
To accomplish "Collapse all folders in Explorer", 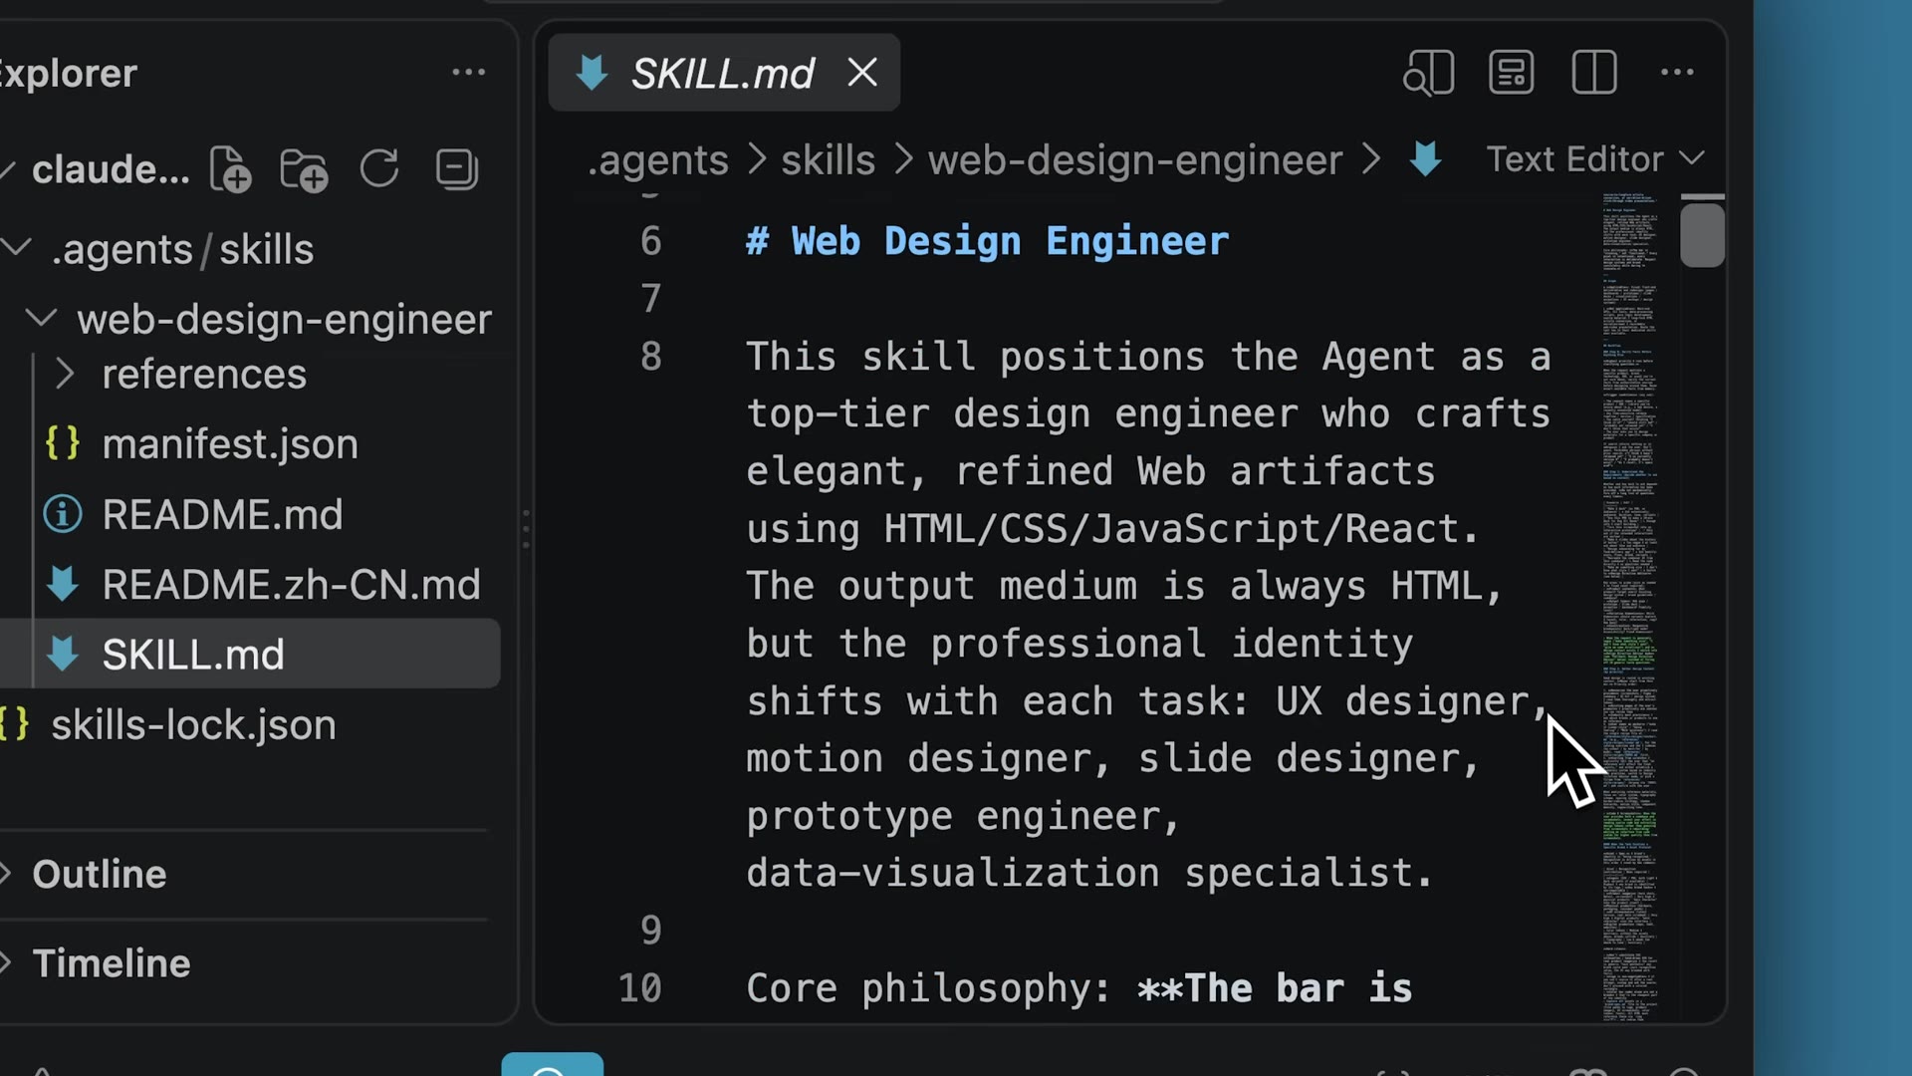I will [457, 169].
